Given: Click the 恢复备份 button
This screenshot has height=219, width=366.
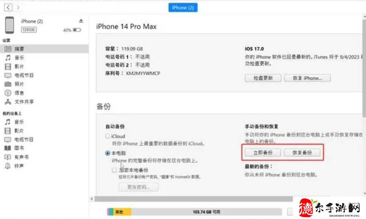Looking at the screenshot, I should [302, 153].
